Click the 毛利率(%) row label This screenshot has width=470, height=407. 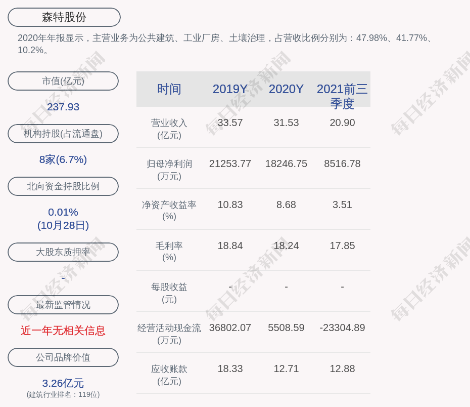coord(169,252)
